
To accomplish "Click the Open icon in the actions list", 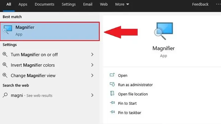I will [x=112, y=75].
